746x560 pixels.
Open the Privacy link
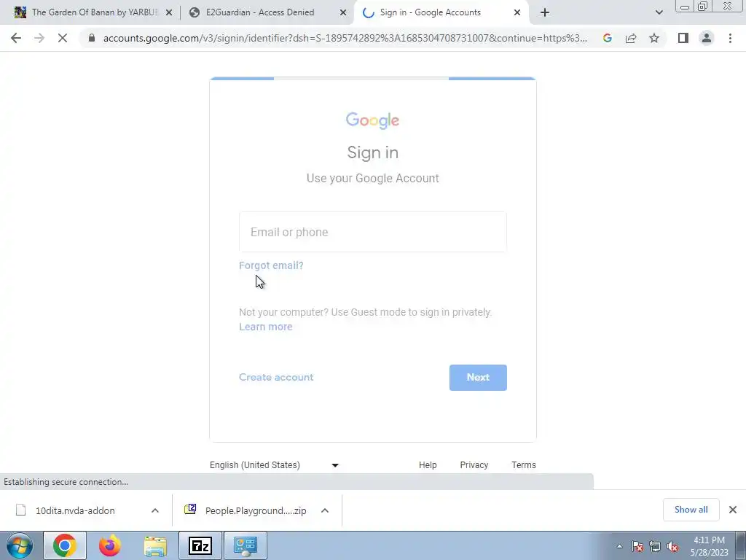click(474, 464)
